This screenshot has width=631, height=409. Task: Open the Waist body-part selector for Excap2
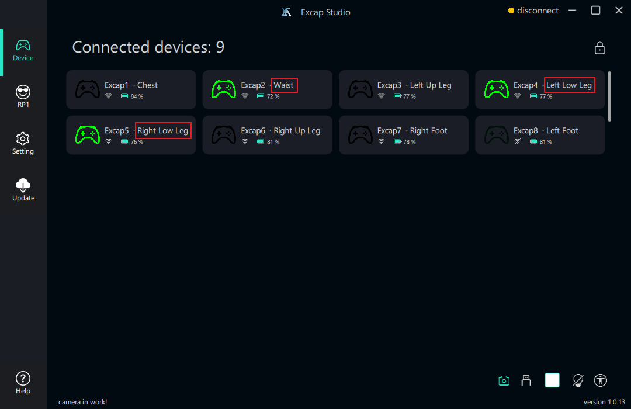pos(284,85)
